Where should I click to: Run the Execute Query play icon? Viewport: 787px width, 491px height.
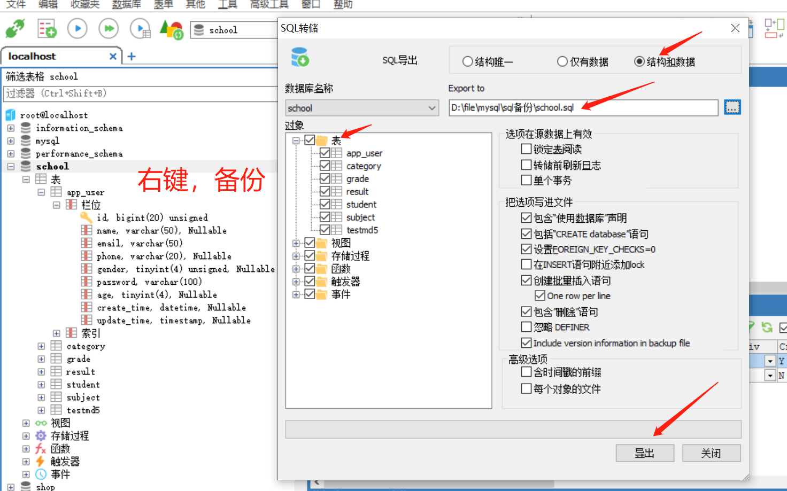click(x=78, y=28)
